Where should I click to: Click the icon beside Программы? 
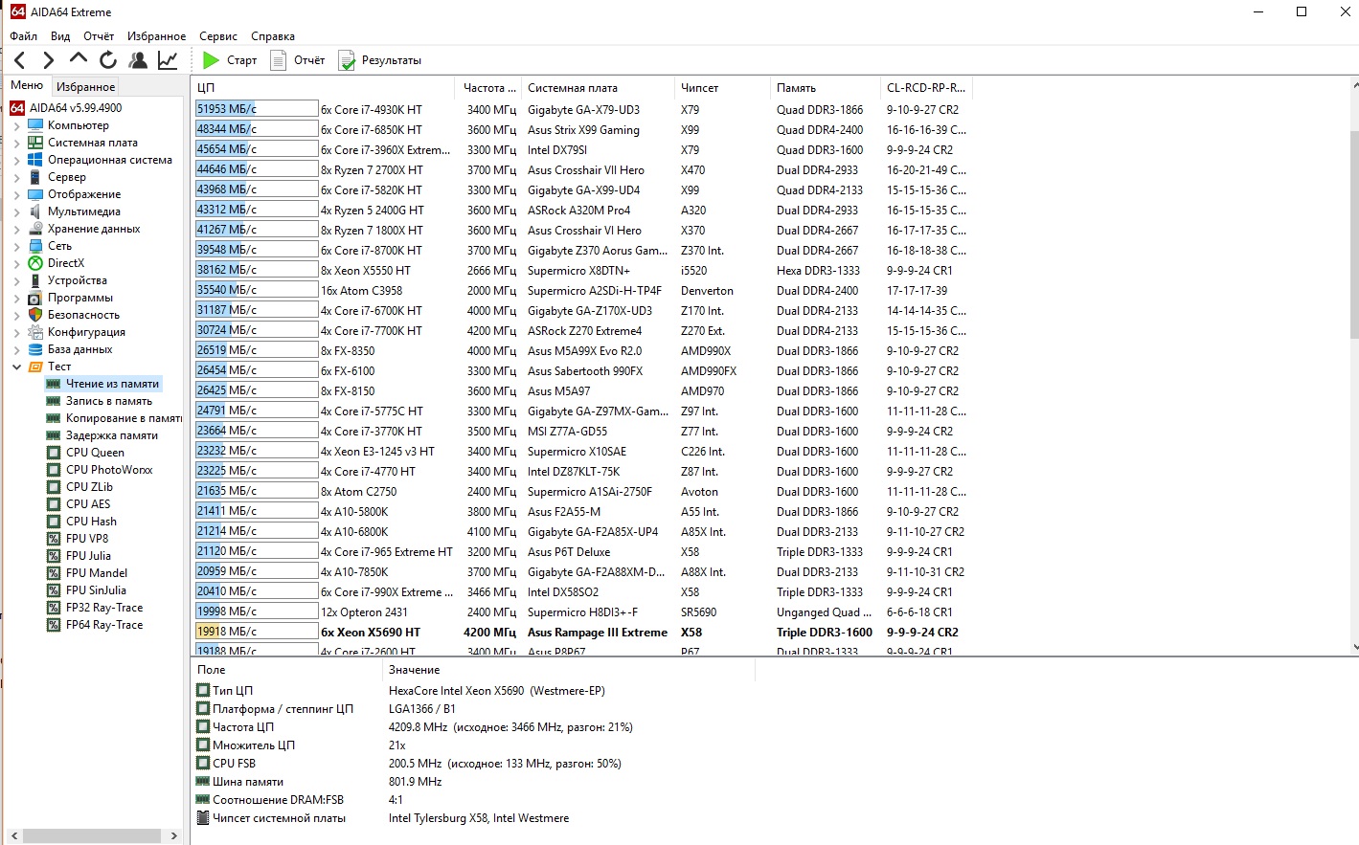tap(35, 298)
